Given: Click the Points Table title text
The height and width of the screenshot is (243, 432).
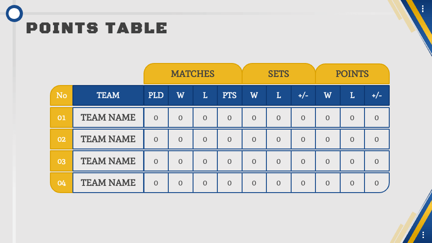Looking at the screenshot, I should [x=97, y=28].
